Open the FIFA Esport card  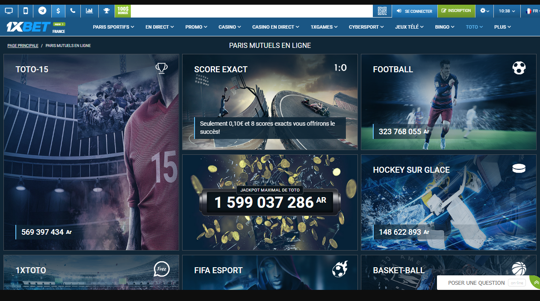tap(270, 272)
